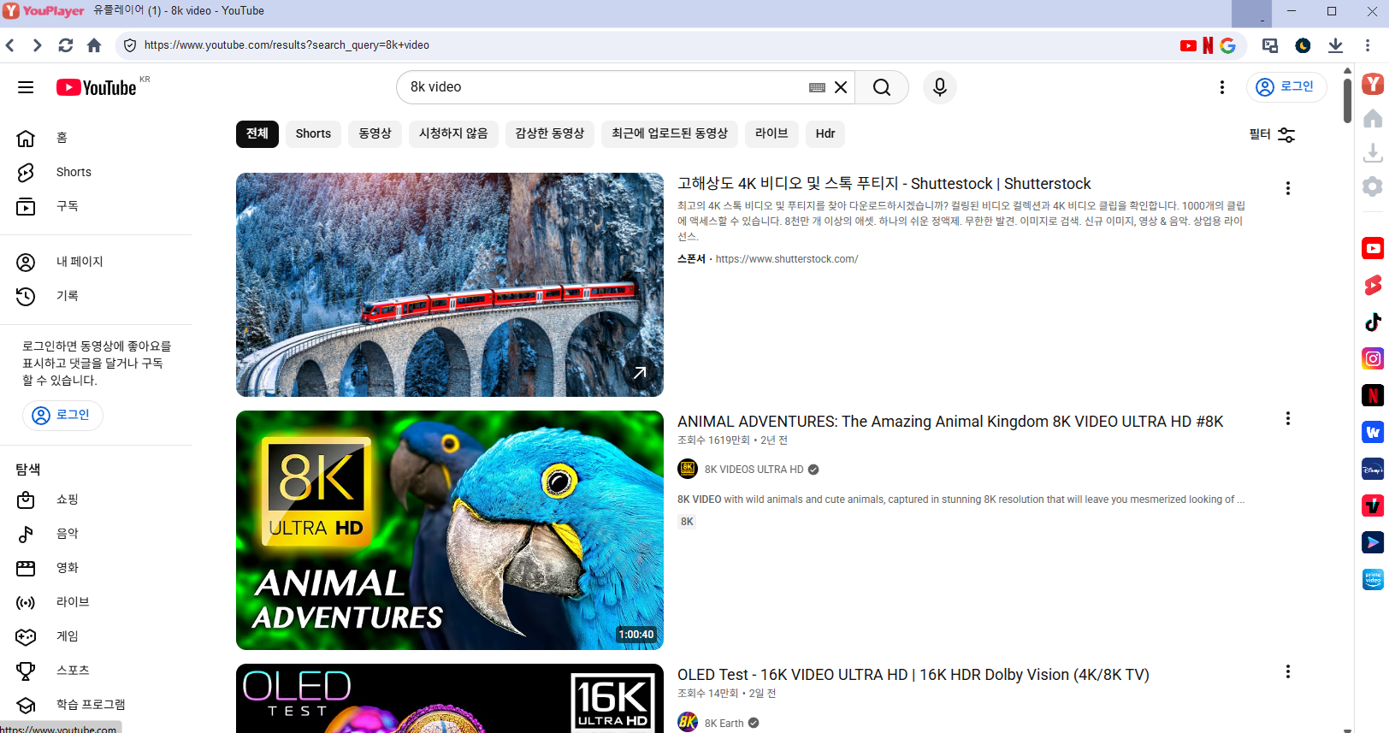The image size is (1389, 733).
Task: Click the YouPlayer Y icon in right panel
Action: pos(1373,84)
